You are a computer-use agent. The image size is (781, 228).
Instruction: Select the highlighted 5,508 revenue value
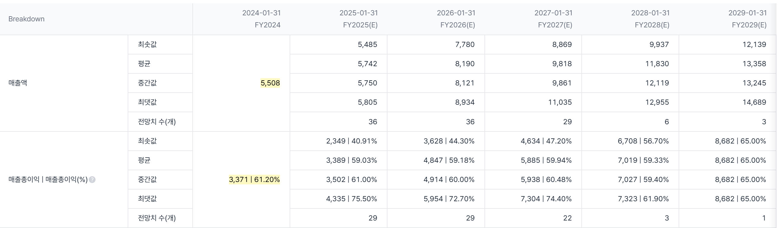(x=270, y=83)
